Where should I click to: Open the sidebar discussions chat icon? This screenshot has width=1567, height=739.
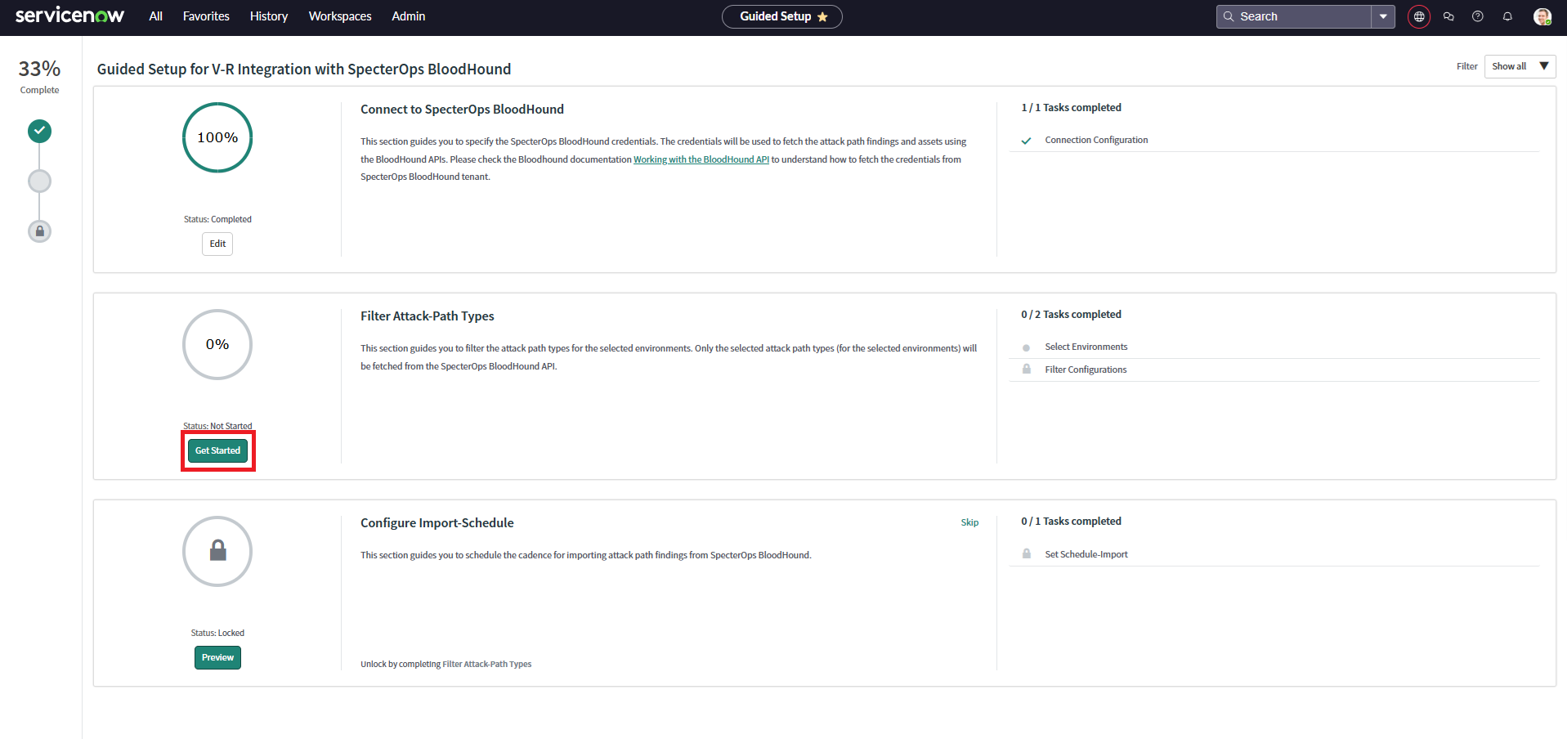[1448, 16]
